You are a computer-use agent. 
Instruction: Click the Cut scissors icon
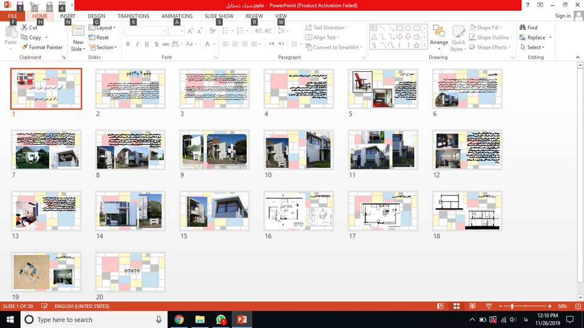[x=24, y=27]
